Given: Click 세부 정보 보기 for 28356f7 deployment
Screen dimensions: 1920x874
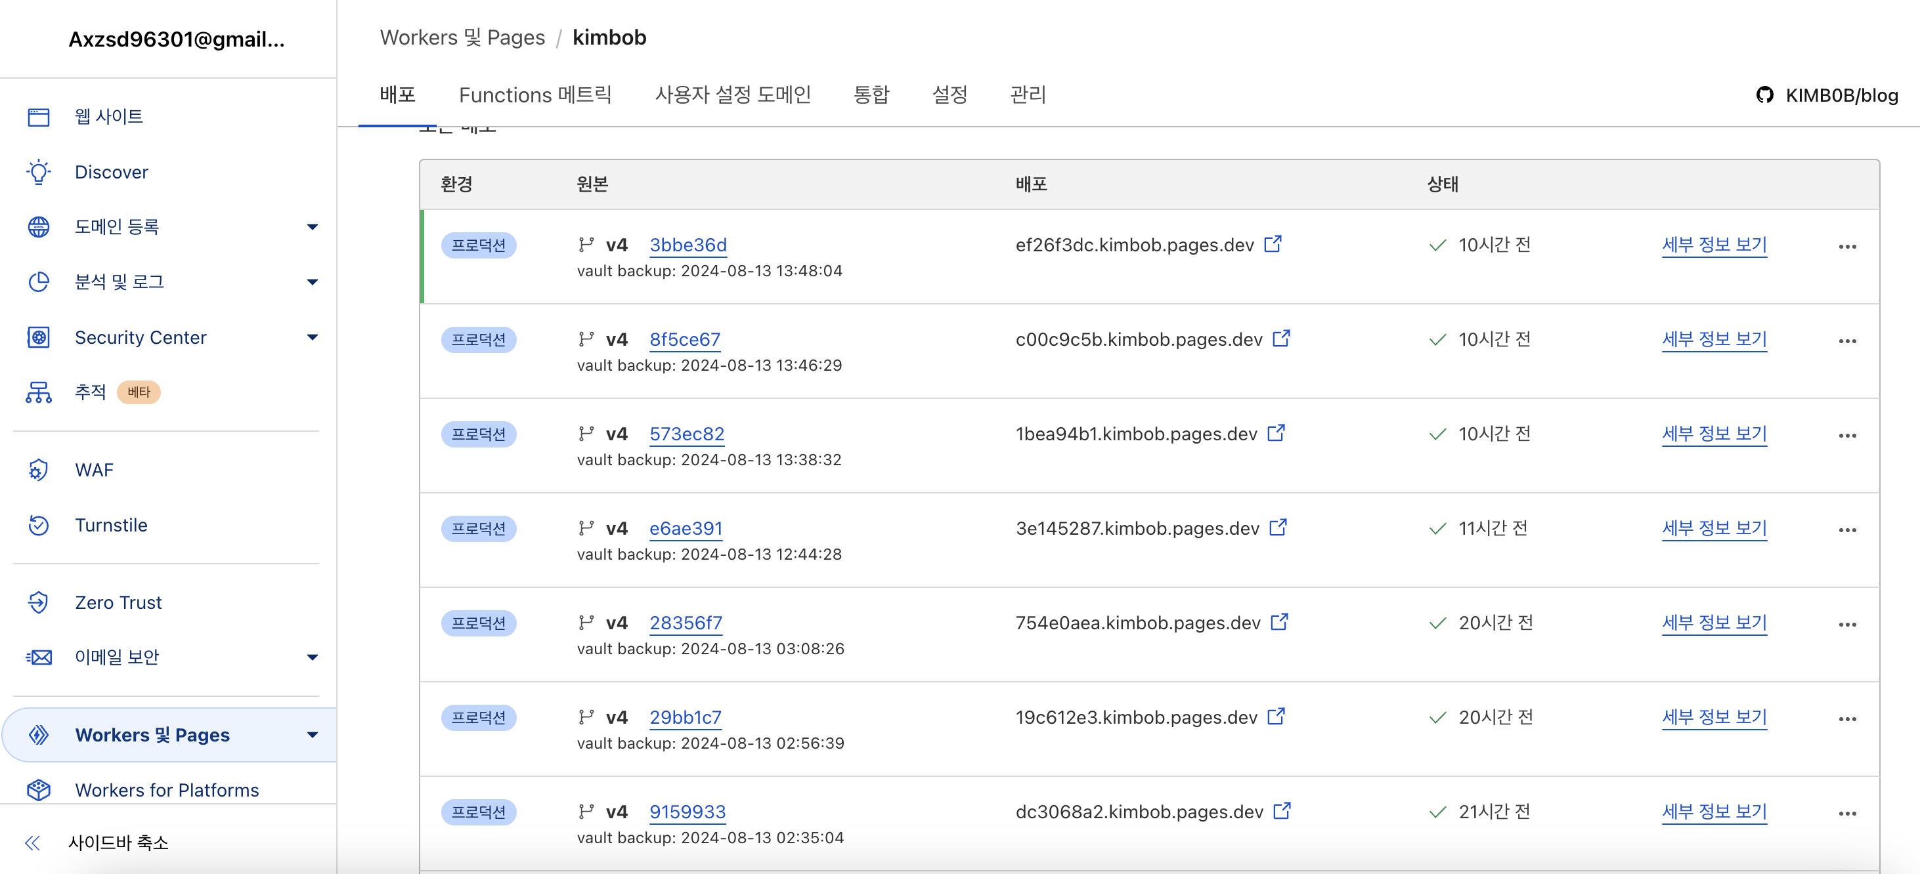Looking at the screenshot, I should click(1714, 622).
